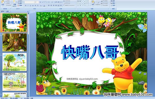The height and width of the screenshot is (99, 155).
Task: Click the Clear Formatting icon
Action: point(45,2)
